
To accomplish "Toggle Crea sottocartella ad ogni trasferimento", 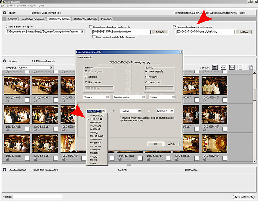I will click(x=91, y=27).
